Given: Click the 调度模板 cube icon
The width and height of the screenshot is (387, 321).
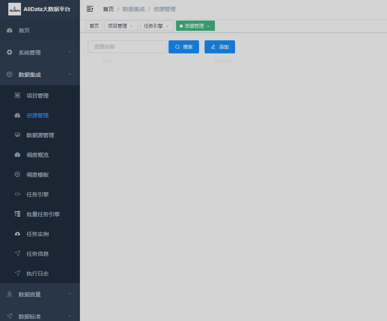Looking at the screenshot, I should [17, 174].
